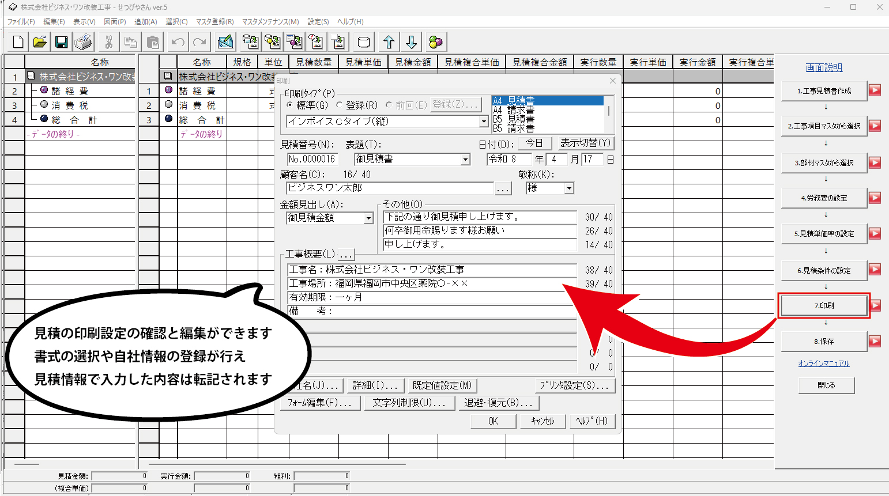The width and height of the screenshot is (889, 496).
Task: Open 設定(S) menu
Action: click(x=318, y=21)
